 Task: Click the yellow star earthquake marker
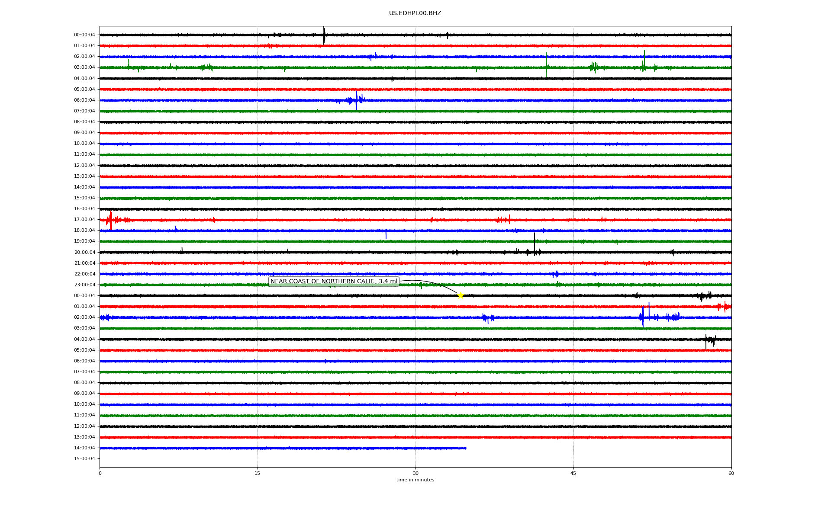[461, 295]
